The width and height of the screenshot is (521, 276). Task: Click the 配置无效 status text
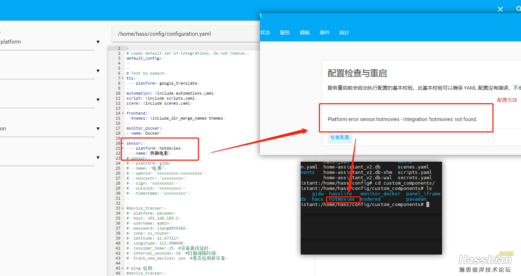tap(507, 100)
